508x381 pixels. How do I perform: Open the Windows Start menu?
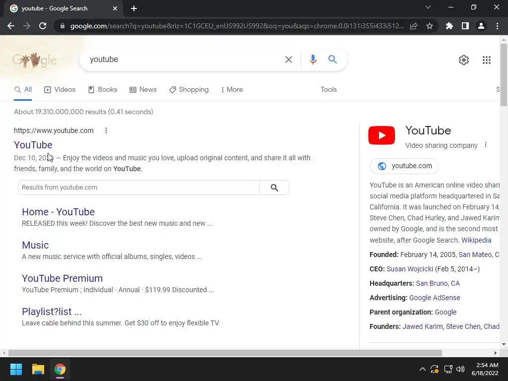(16, 369)
